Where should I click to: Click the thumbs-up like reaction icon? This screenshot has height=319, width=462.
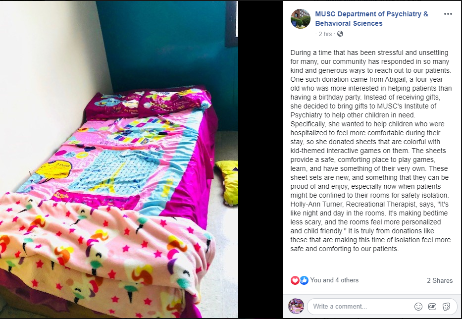click(304, 280)
